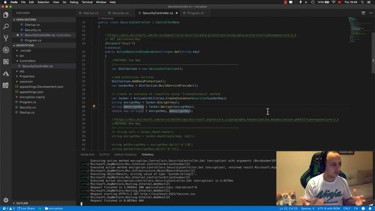Open the Terminal menu
This screenshot has height=211, width=375.
point(87,2)
